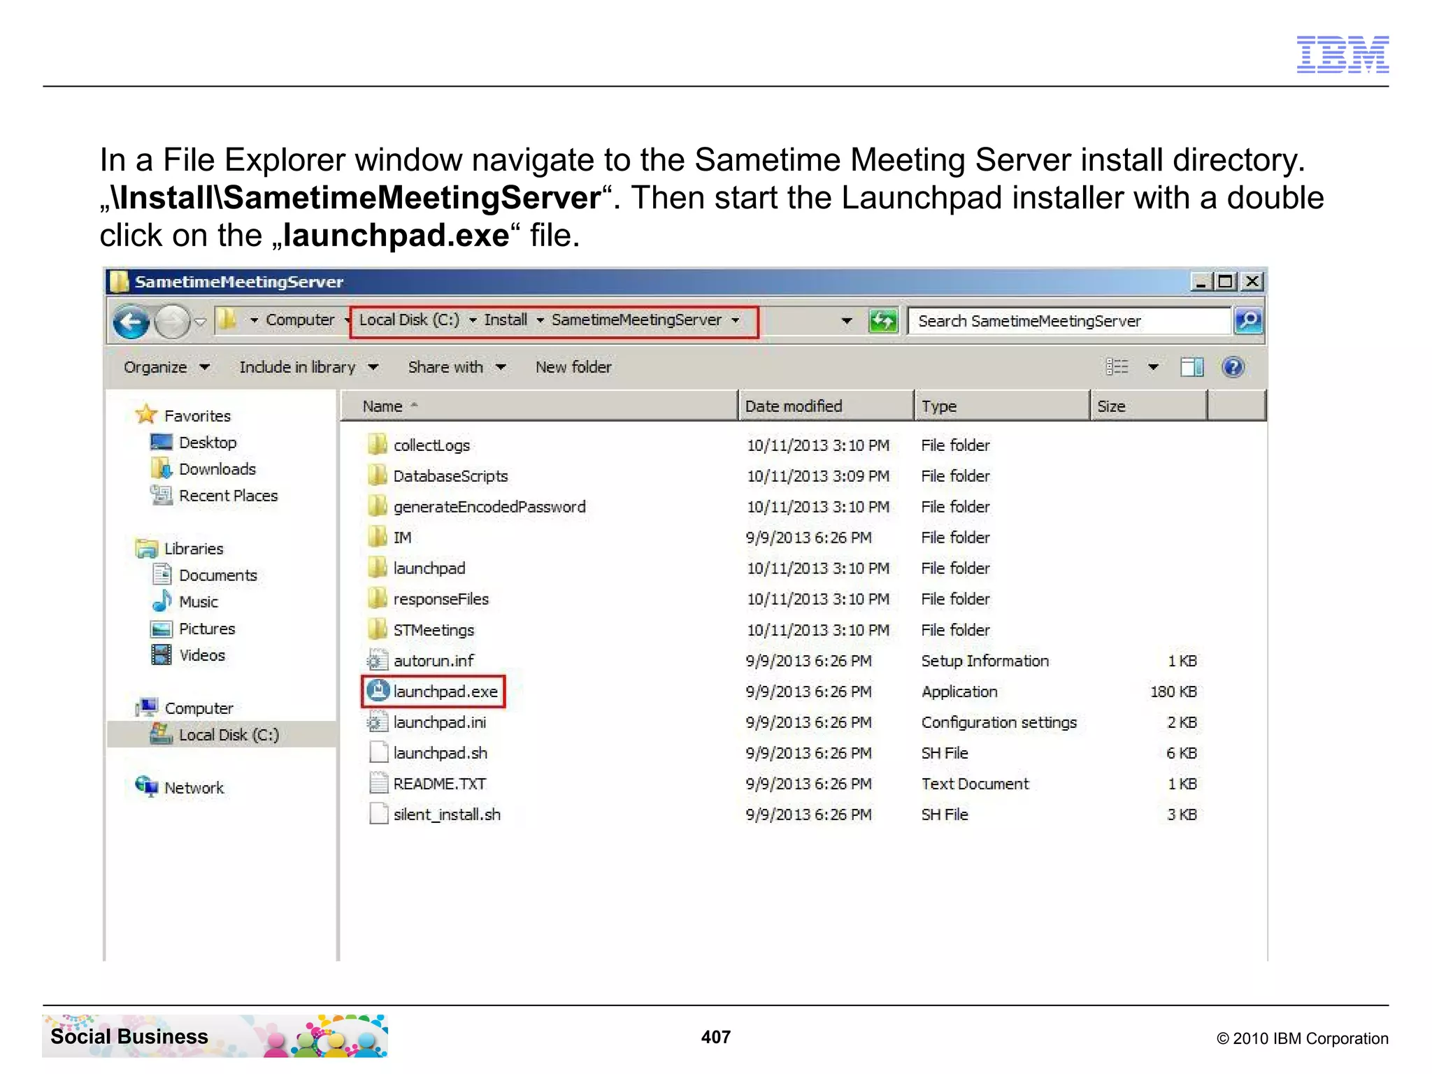The height and width of the screenshot is (1074, 1432).
Task: Expand the arrow after SametimeMeetingServer breadcrumb
Action: [x=736, y=320]
